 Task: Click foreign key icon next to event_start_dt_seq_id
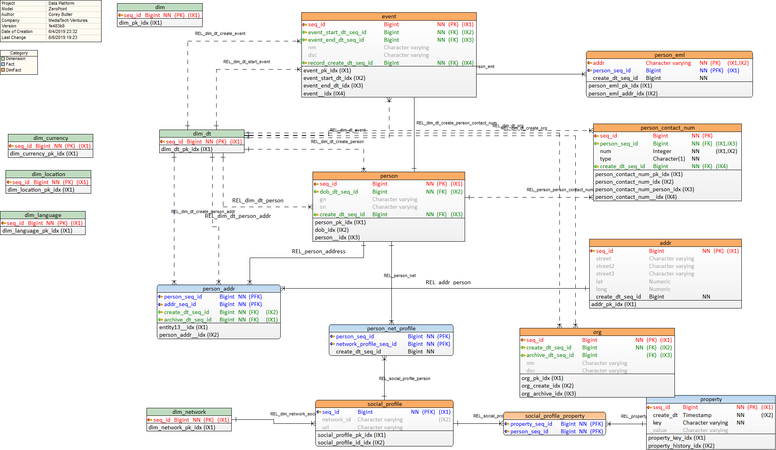tap(305, 33)
